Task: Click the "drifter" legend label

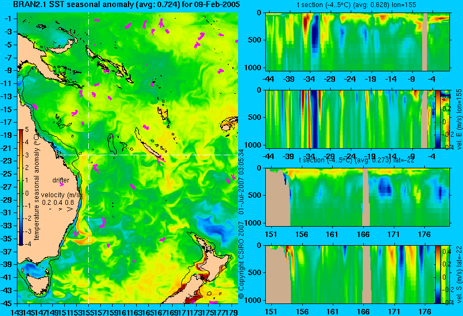Action: pos(61,180)
